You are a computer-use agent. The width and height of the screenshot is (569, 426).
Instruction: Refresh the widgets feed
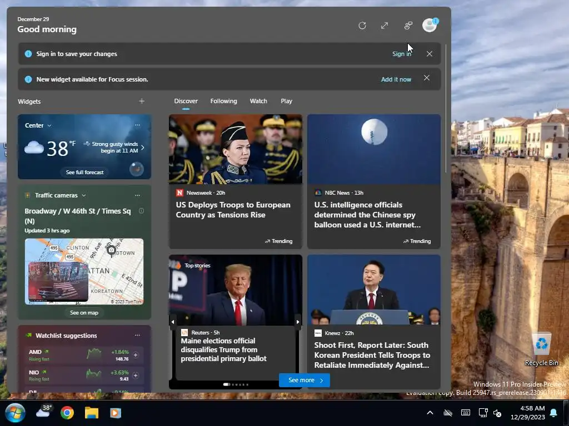362,26
